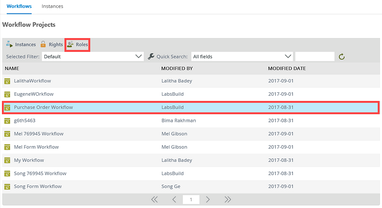
Task: Click the quick search text field
Action: click(315, 57)
